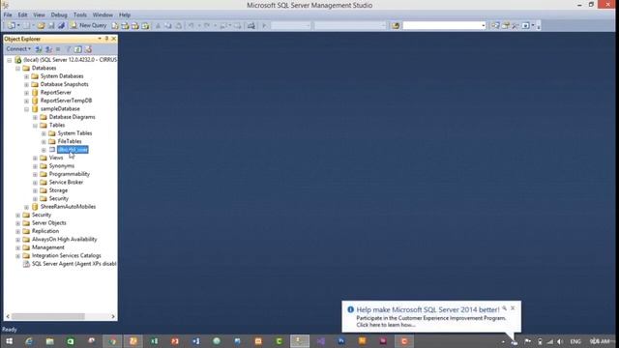Screen dimensions: 619x348
Task: Expand the Database Diagrams folder
Action: coord(35,117)
